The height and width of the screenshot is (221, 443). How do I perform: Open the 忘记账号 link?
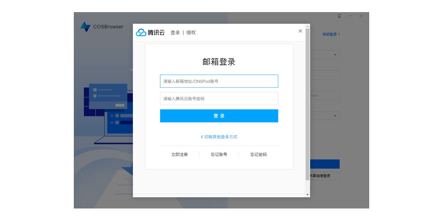coord(219,154)
